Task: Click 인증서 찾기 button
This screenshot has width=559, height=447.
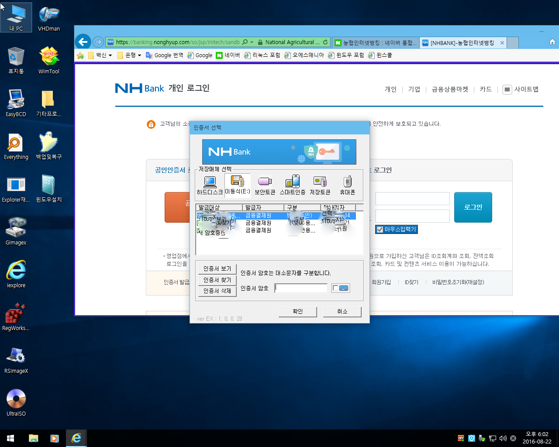Action: [217, 280]
